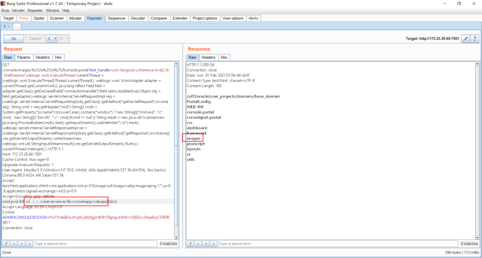Click previous match button in response search
Screen dimensions: 482x258
pyautogui.click(x=198, y=244)
